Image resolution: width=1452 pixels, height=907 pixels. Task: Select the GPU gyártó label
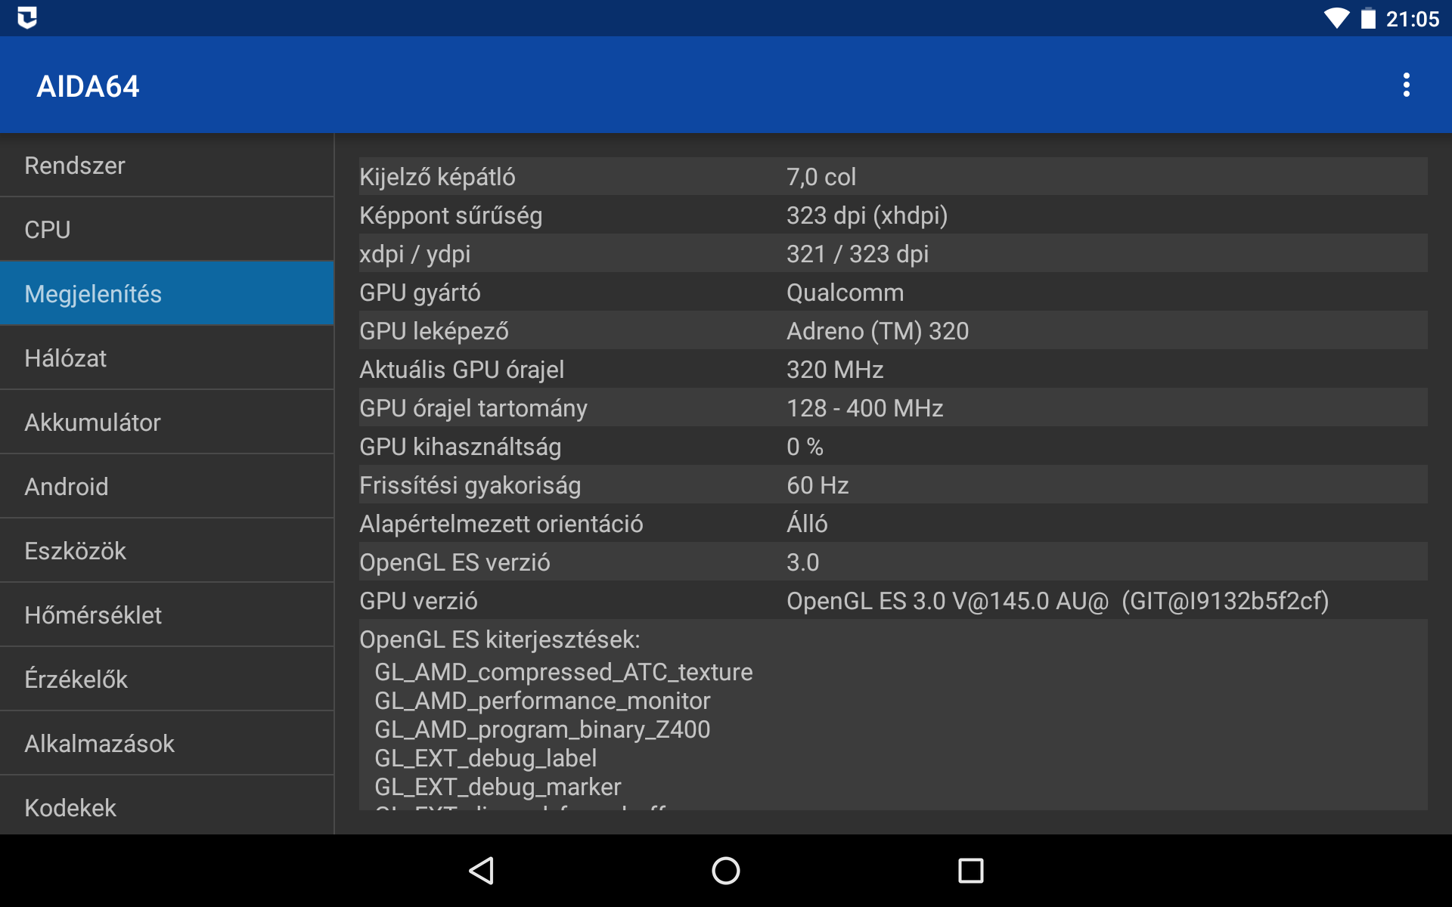pyautogui.click(x=420, y=293)
